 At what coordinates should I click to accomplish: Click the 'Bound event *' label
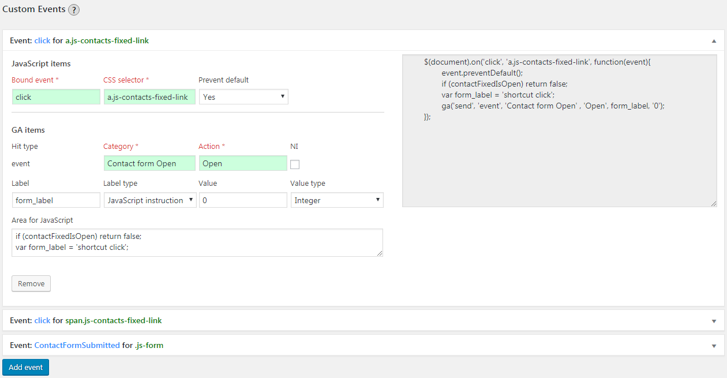[35, 80]
